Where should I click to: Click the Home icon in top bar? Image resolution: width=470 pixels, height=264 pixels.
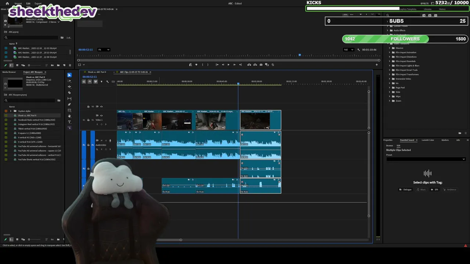click(x=7, y=3)
